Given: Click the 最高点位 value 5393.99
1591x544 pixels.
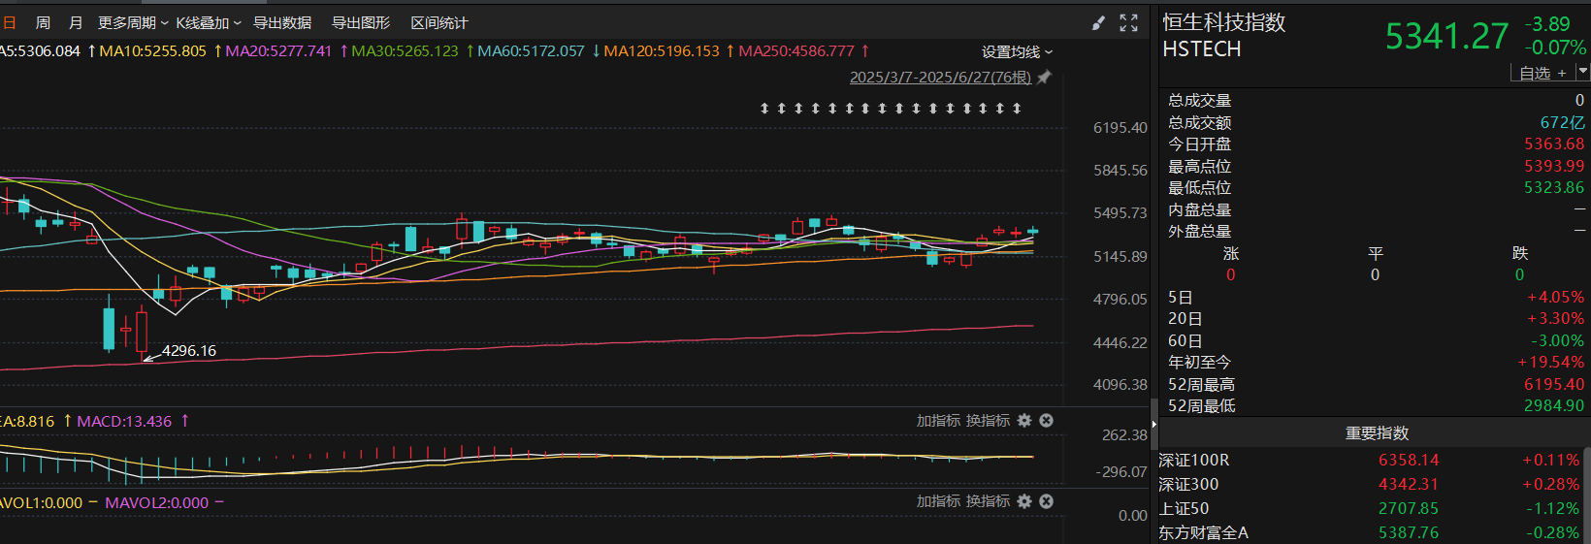Looking at the screenshot, I should [x=1554, y=167].
